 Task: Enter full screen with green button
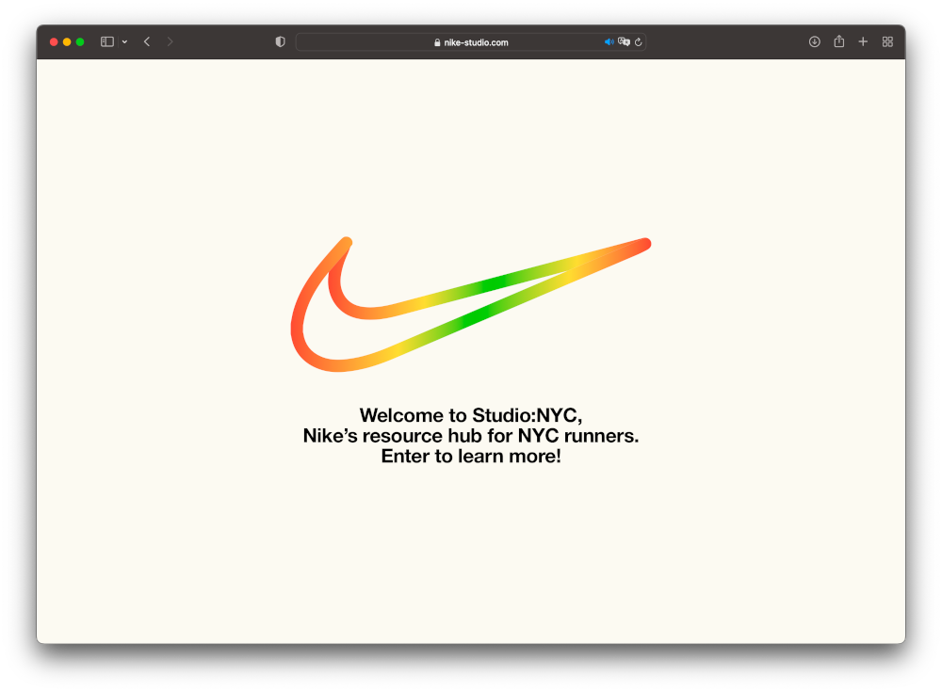(x=80, y=42)
